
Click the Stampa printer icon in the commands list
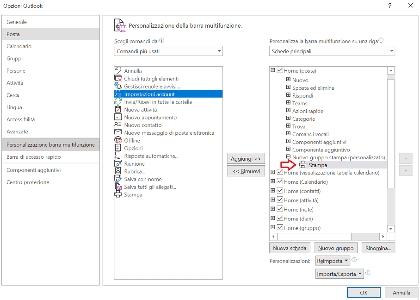[x=118, y=194]
